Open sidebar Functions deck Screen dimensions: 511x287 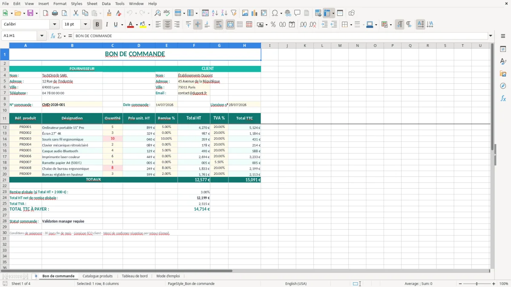[x=503, y=98]
